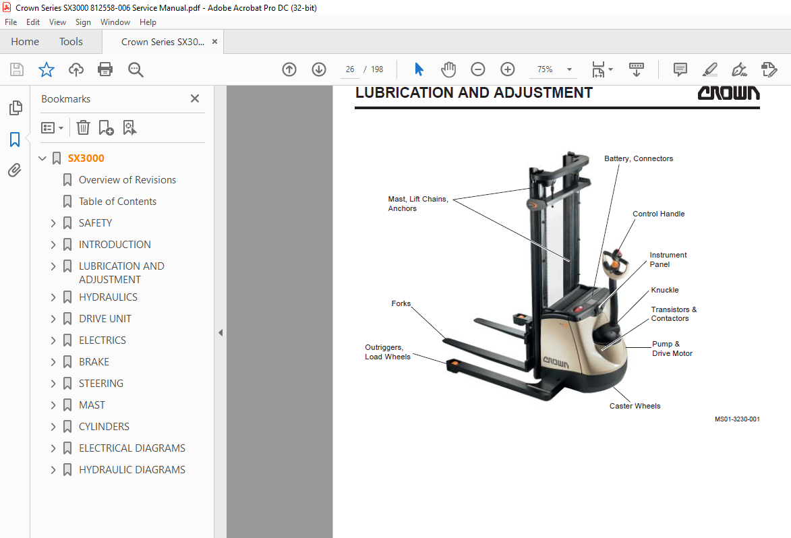791x538 pixels.
Task: Click the zoom percentage field
Action: point(545,69)
